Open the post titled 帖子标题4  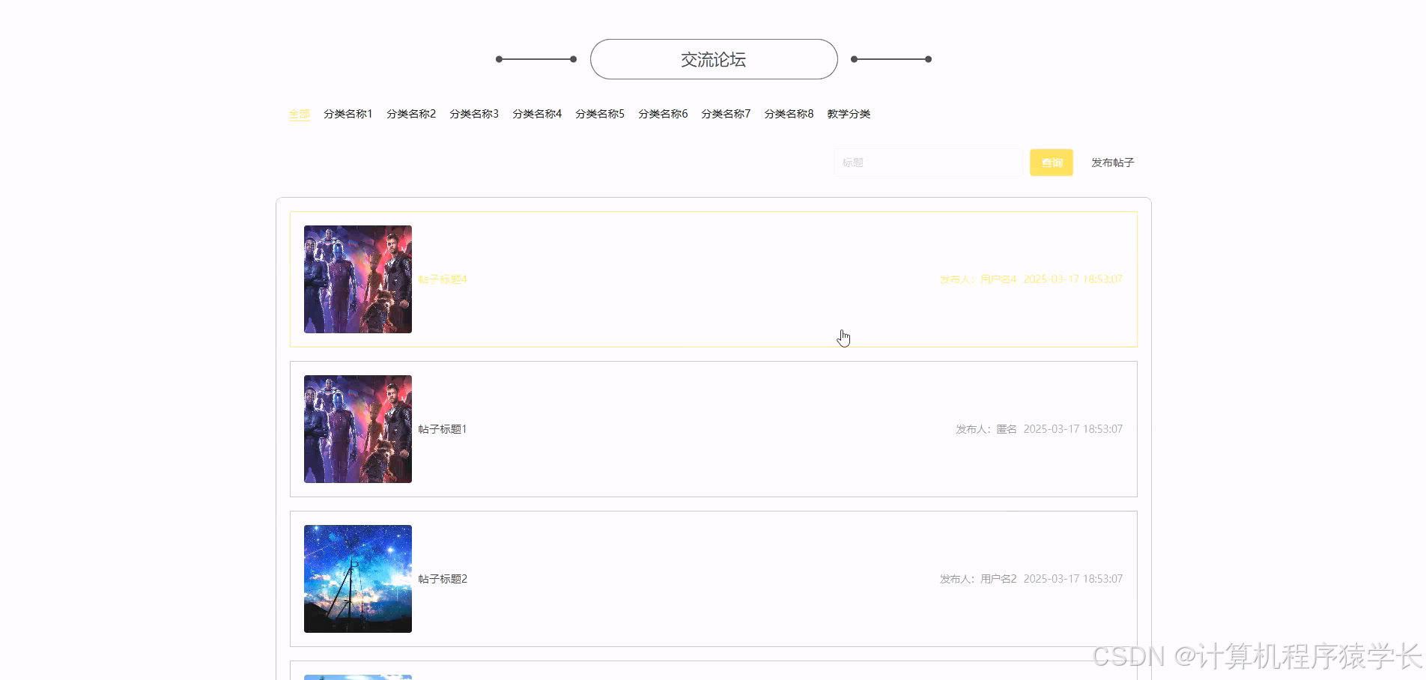(x=443, y=279)
